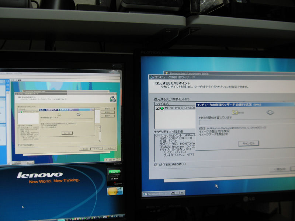Click scrollbar down arrow in left monitor wizard

(x=100, y=140)
